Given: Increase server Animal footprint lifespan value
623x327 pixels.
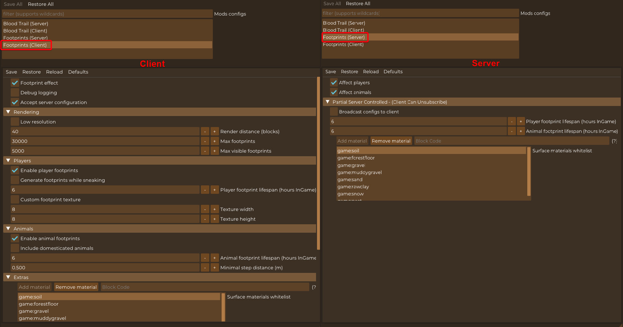Looking at the screenshot, I should coord(521,131).
